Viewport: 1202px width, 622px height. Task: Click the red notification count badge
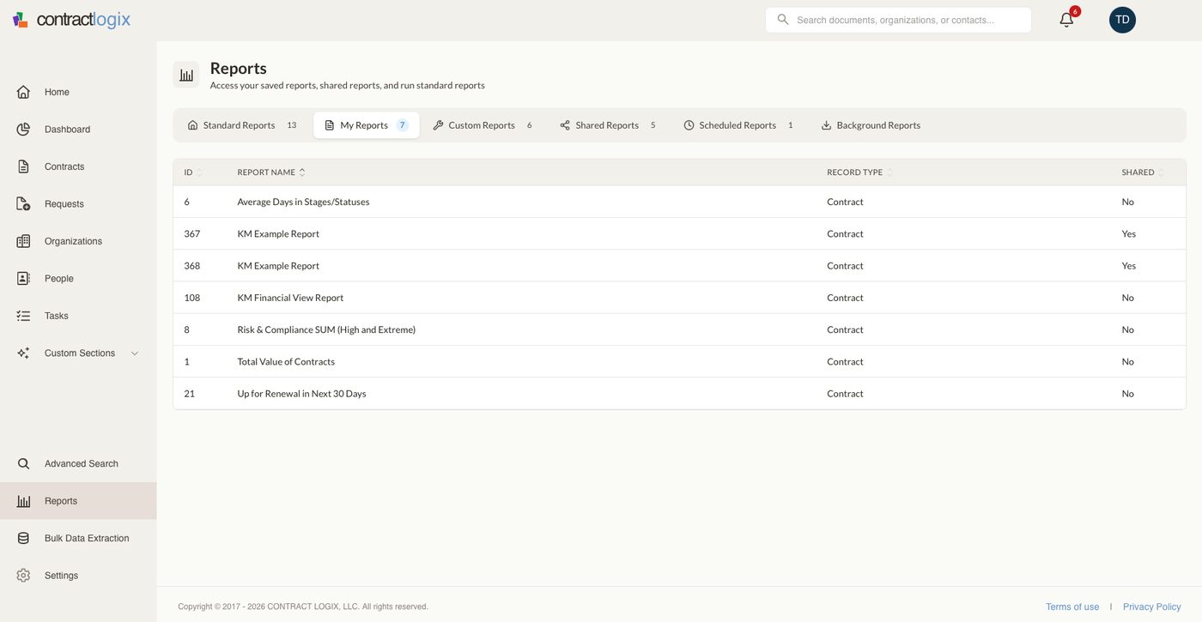tap(1075, 11)
